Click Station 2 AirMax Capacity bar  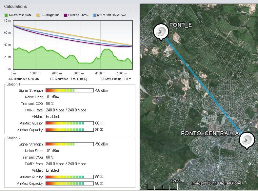coord(69,183)
